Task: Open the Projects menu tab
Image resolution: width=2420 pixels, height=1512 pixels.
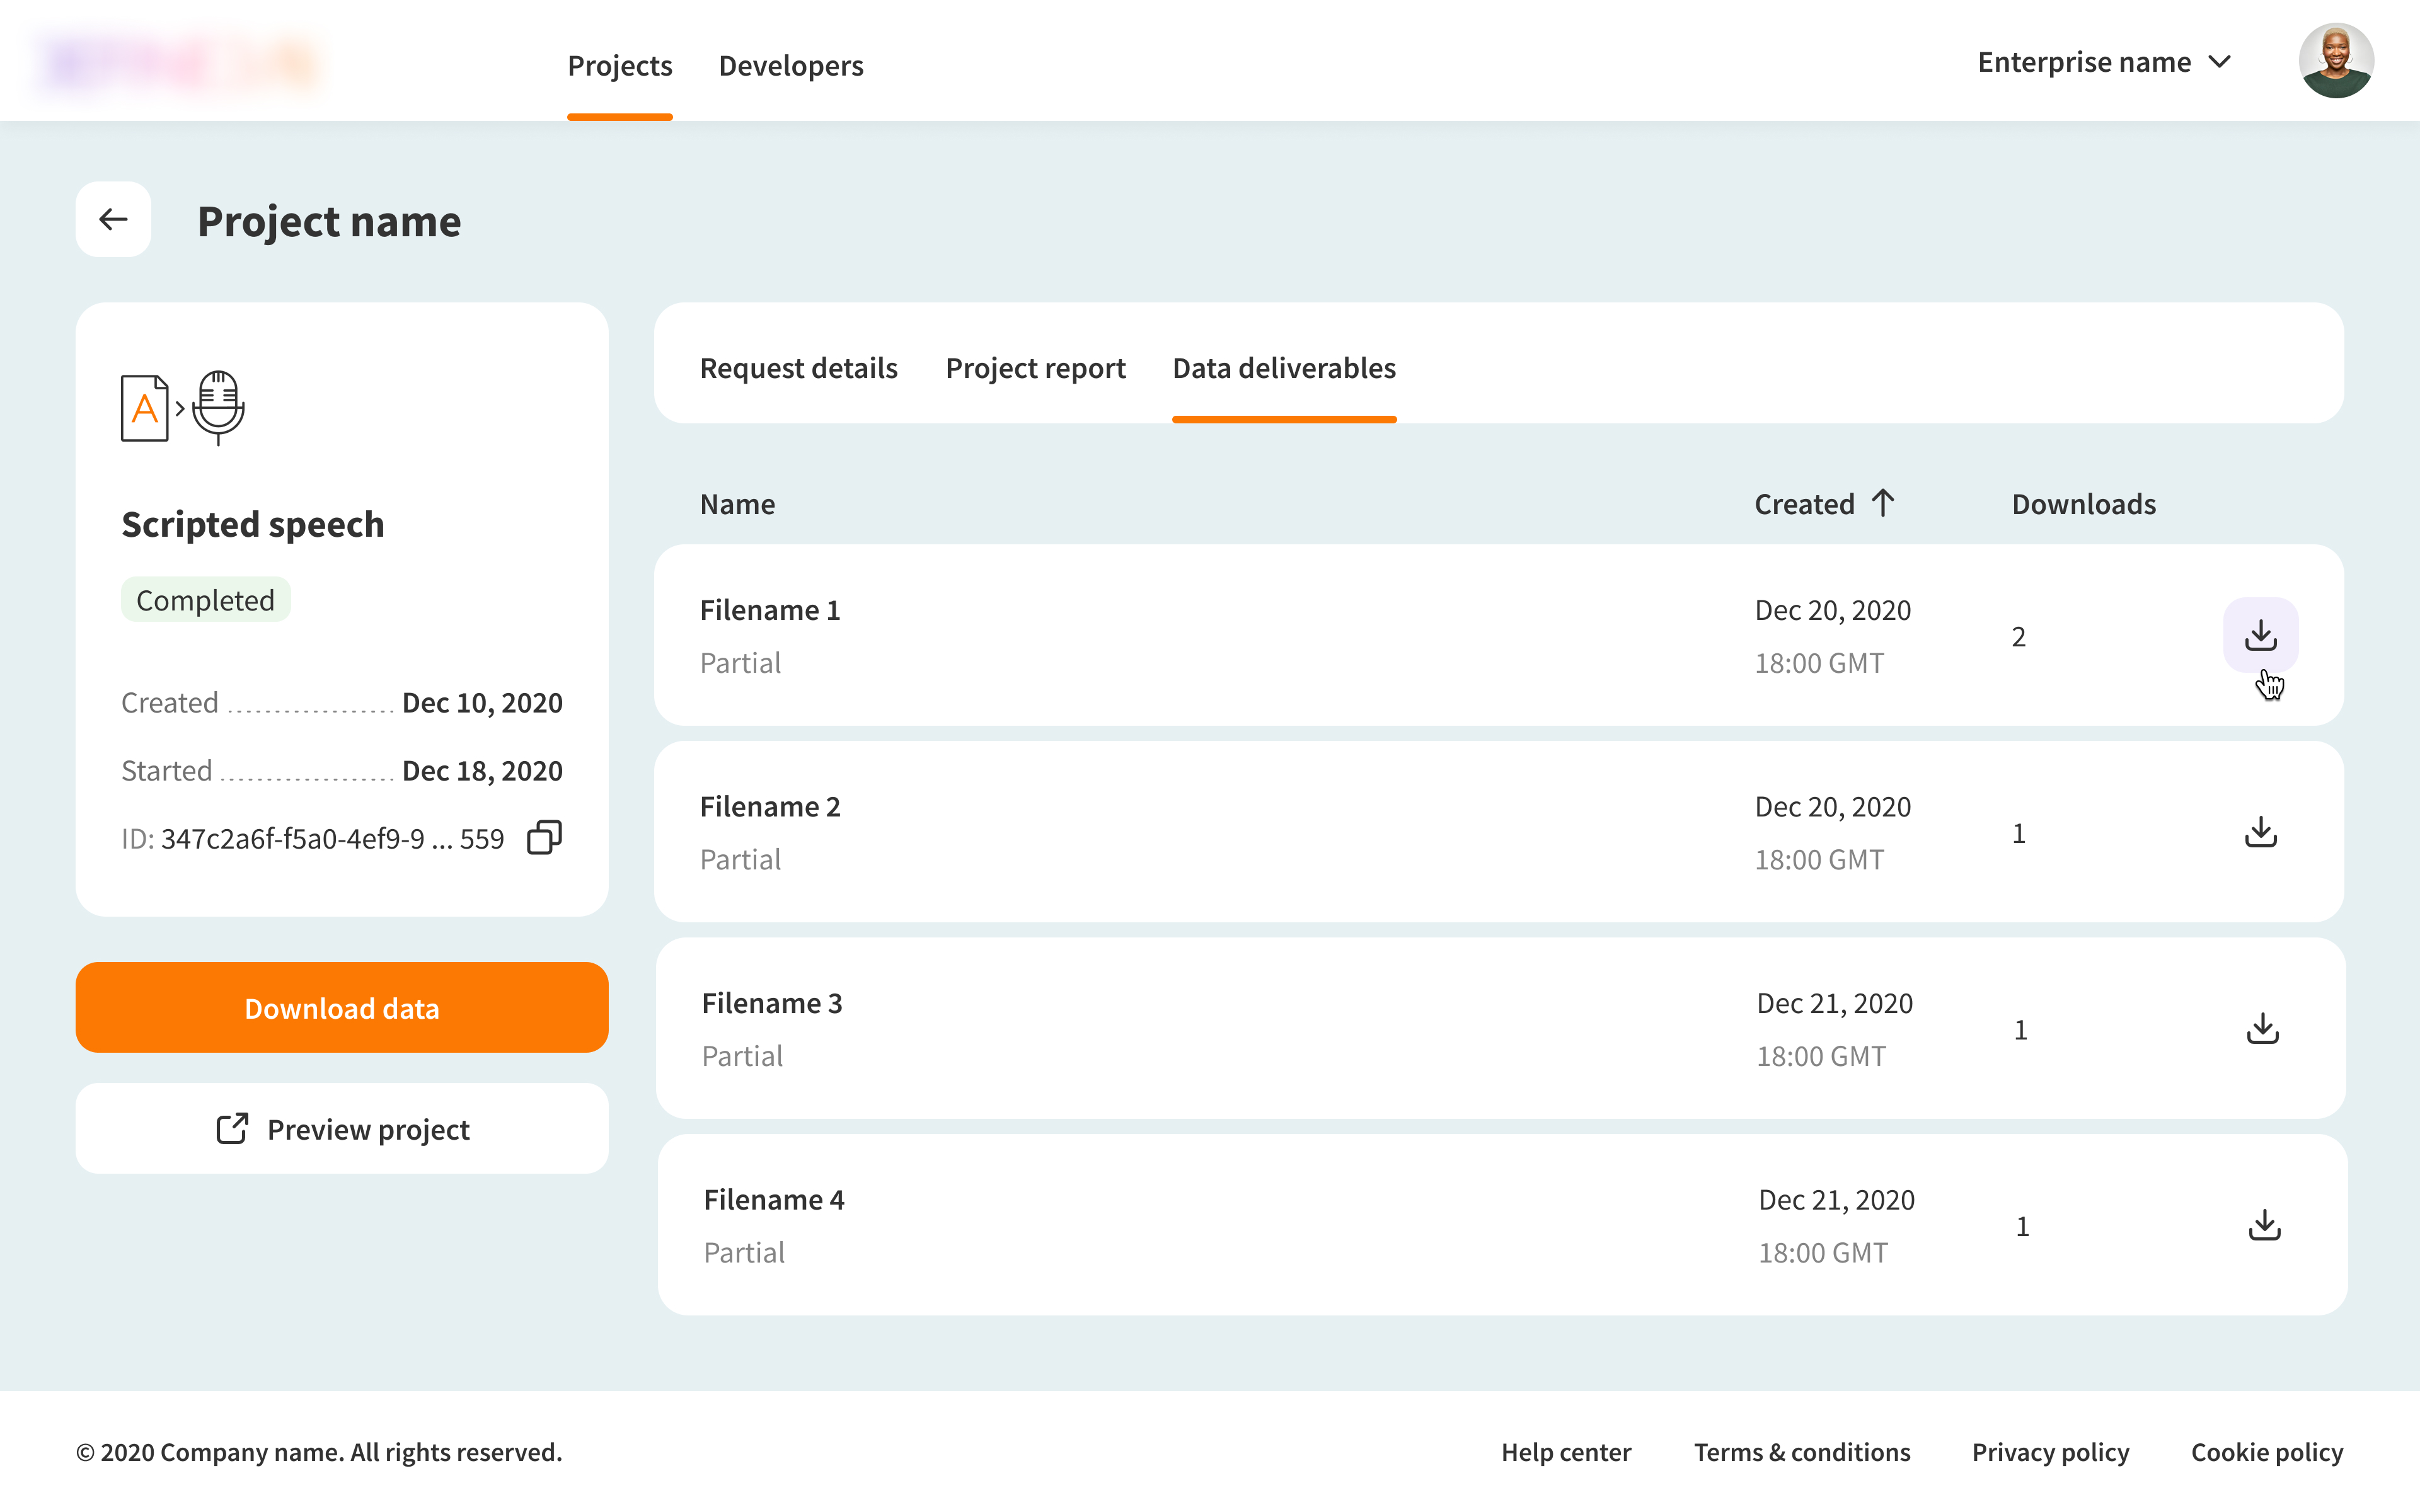Action: [619, 66]
